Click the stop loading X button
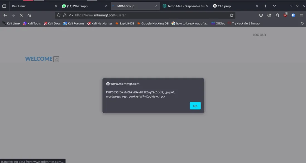306x163 pixels. pos(21,15)
